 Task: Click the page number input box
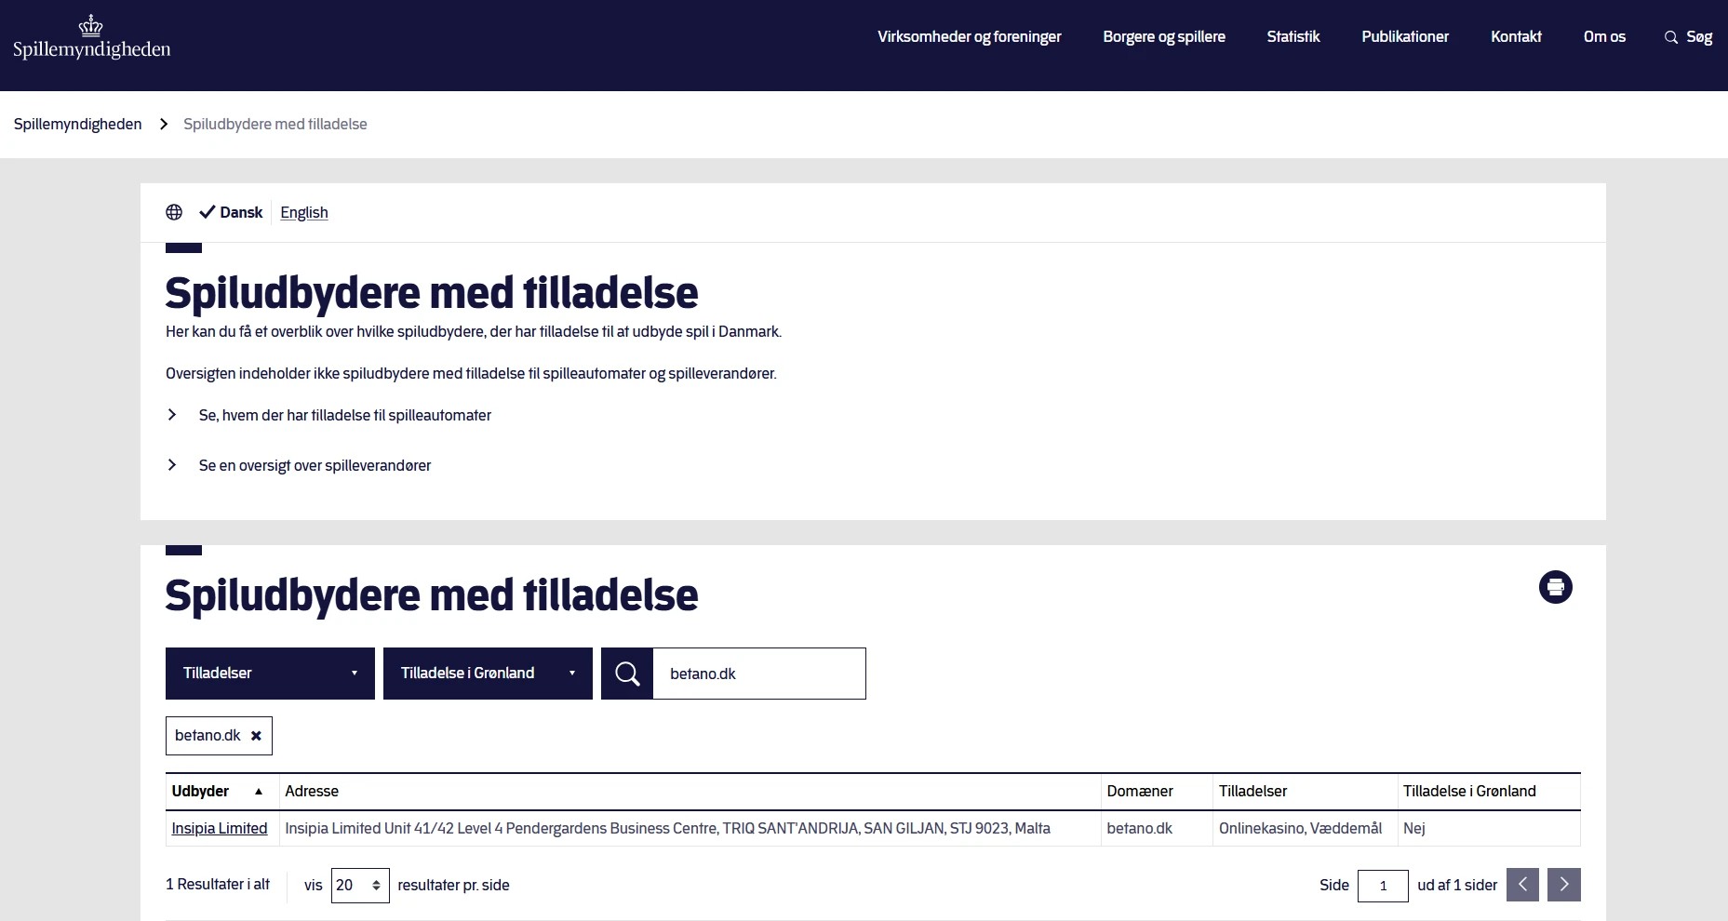point(1383,886)
